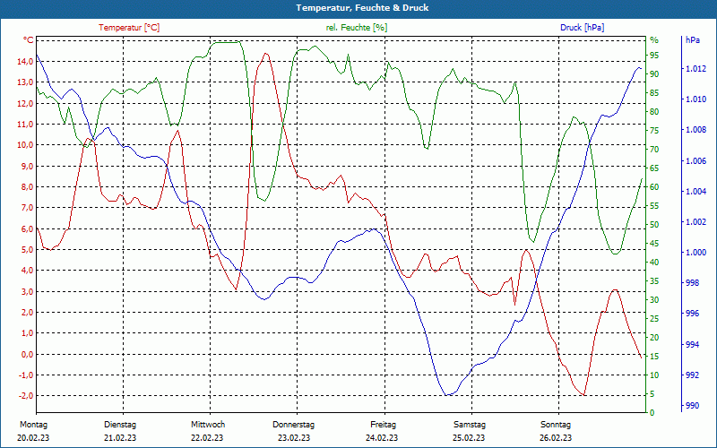Click the 996 pressure axis value

point(693,314)
